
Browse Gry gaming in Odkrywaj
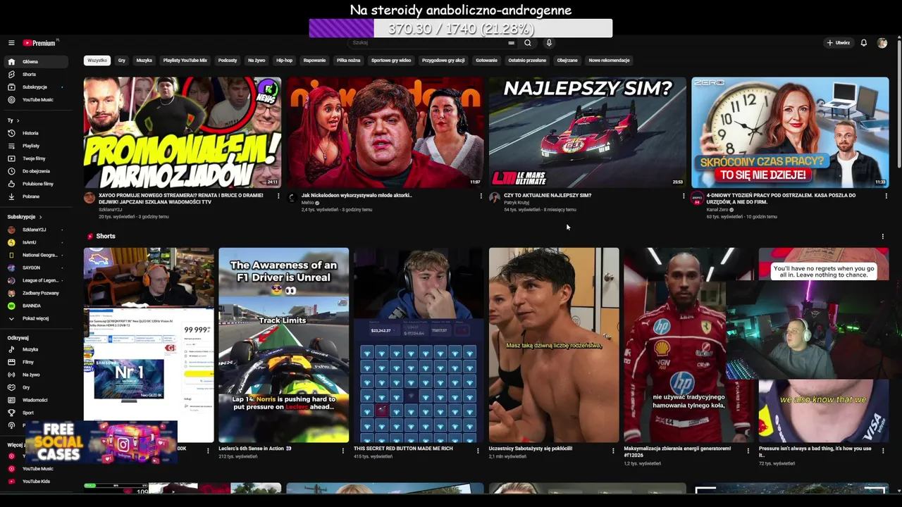pos(37,387)
